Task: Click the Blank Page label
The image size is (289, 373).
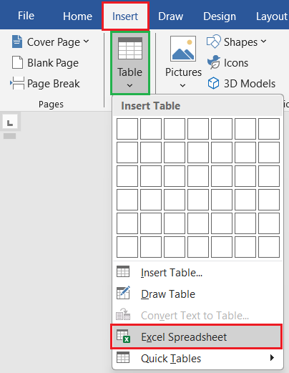Action: tap(53, 63)
